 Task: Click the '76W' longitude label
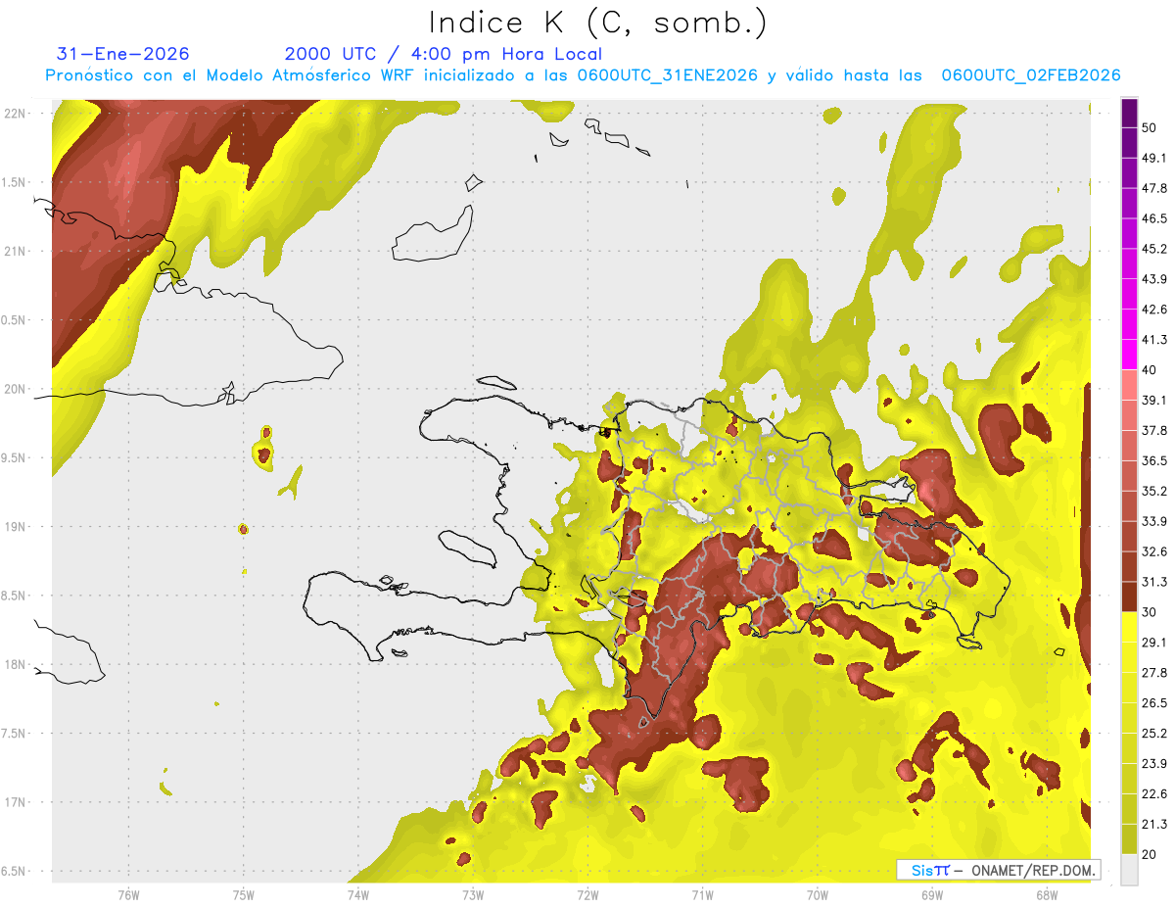coord(128,894)
